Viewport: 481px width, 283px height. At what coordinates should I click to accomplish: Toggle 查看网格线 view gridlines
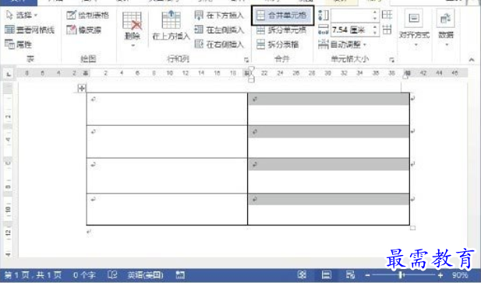30,30
